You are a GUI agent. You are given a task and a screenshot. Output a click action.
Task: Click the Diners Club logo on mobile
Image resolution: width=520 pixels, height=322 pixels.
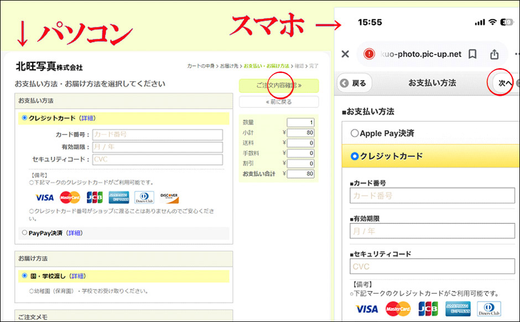(489, 309)
